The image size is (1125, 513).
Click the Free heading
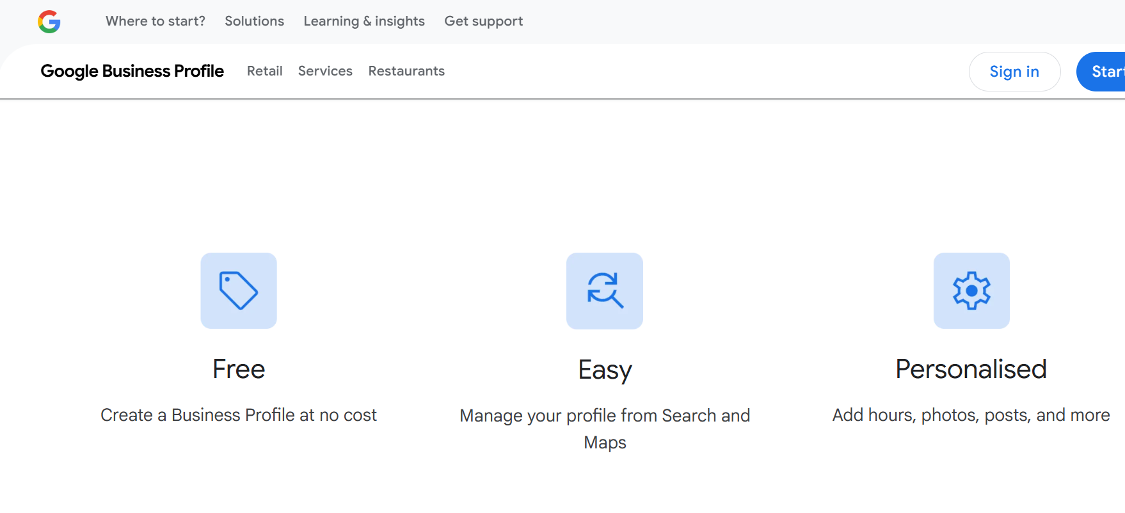(239, 369)
